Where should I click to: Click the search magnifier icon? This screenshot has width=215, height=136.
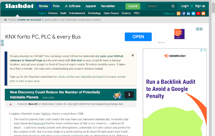[173, 6]
